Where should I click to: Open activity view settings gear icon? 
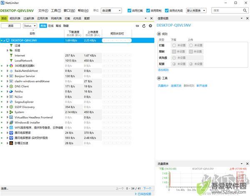point(150,26)
